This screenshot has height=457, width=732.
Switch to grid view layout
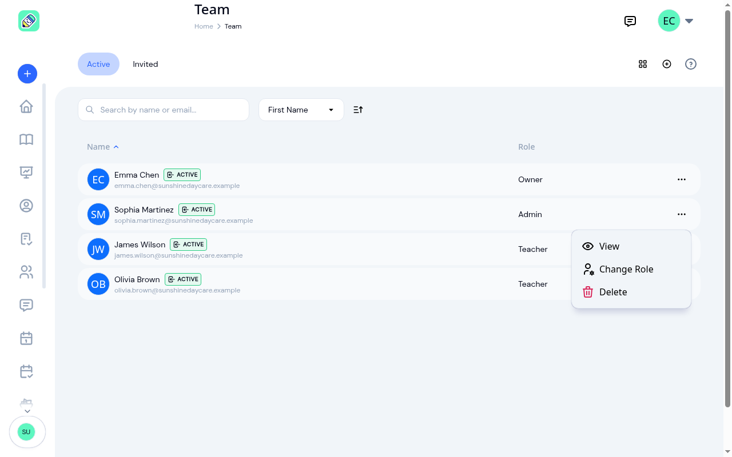click(x=643, y=64)
